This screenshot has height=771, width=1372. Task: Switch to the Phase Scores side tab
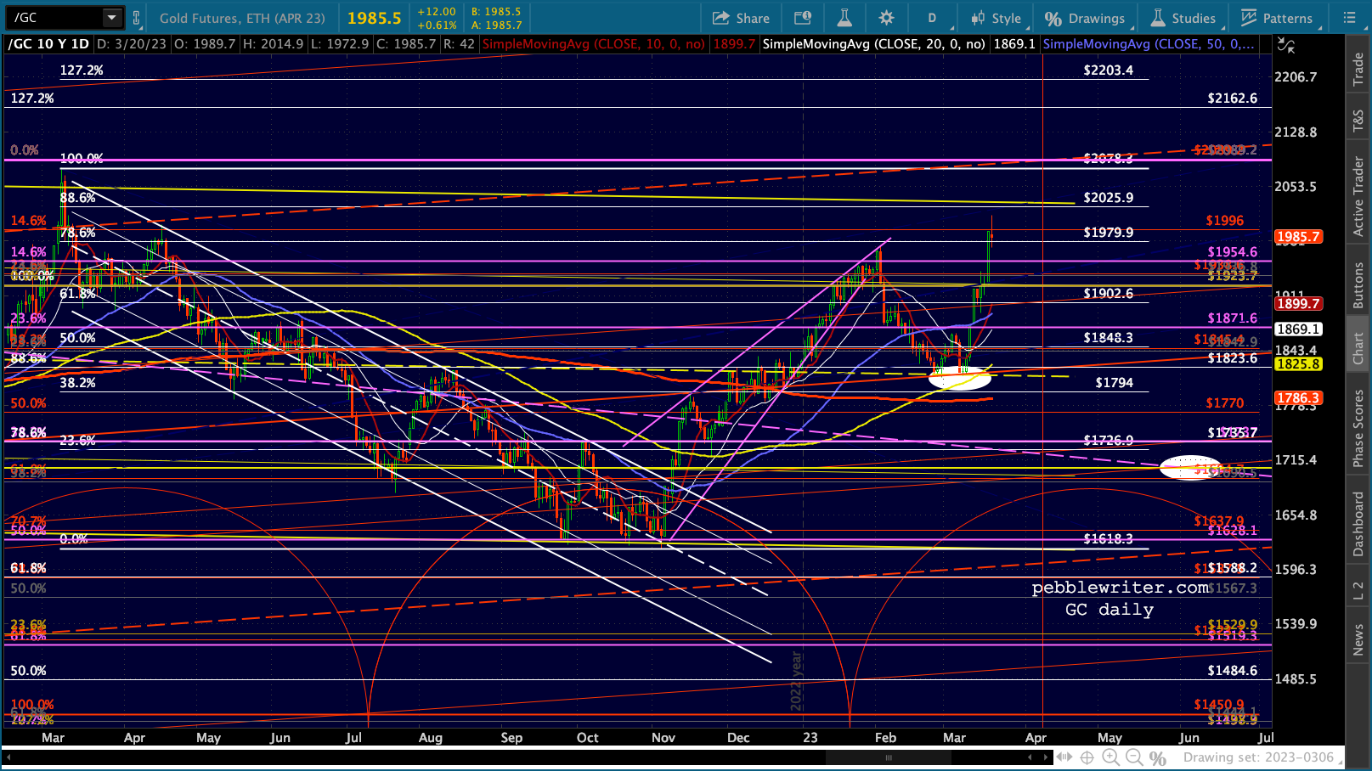pos(1358,428)
